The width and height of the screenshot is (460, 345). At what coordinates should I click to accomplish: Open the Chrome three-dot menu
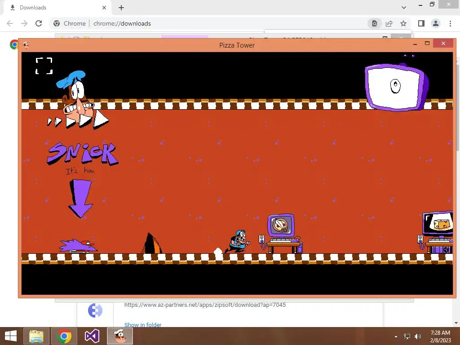pos(450,23)
